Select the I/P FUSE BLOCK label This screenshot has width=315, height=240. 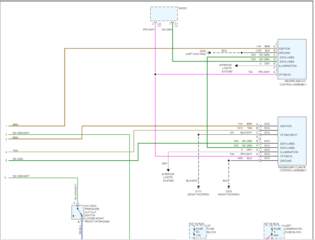211,229
